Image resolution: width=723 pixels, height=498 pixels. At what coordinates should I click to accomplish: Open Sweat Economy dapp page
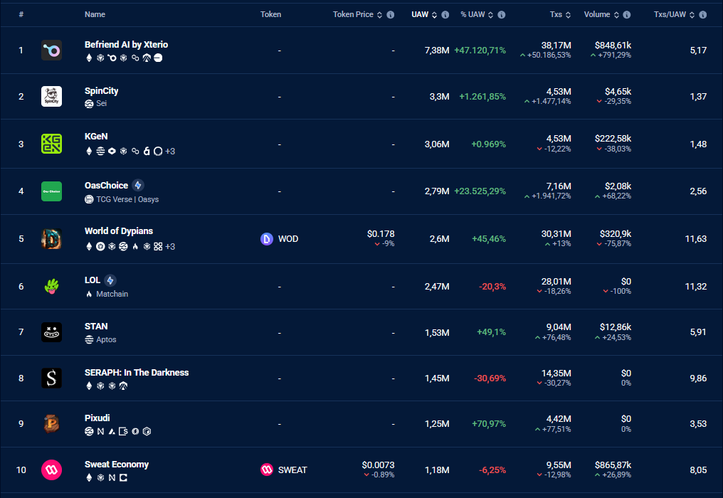(x=117, y=465)
